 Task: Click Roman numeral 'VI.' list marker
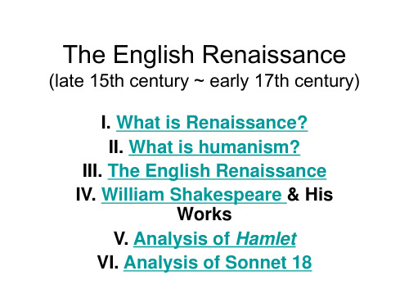click(108, 262)
